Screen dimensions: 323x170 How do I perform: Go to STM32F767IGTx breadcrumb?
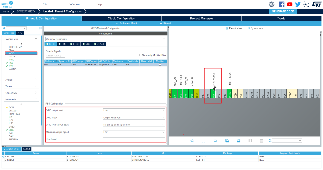(26, 11)
